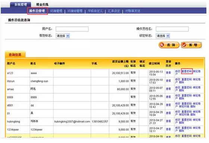Expand the 有效标志 dropdown
Image resolution: width=209 pixels, height=143 pixels.
[63, 36]
